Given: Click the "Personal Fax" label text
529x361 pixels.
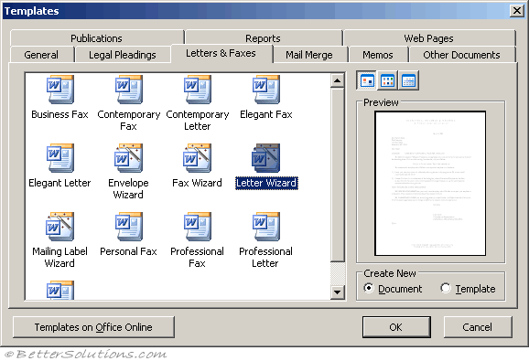Looking at the screenshot, I should (x=128, y=251).
